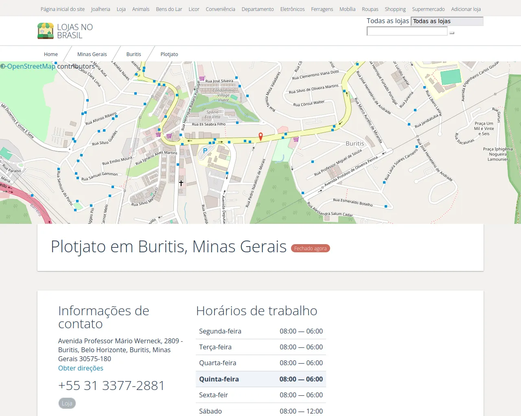Click the blue parking P icon on the map
521x416 pixels.
pyautogui.click(x=205, y=151)
